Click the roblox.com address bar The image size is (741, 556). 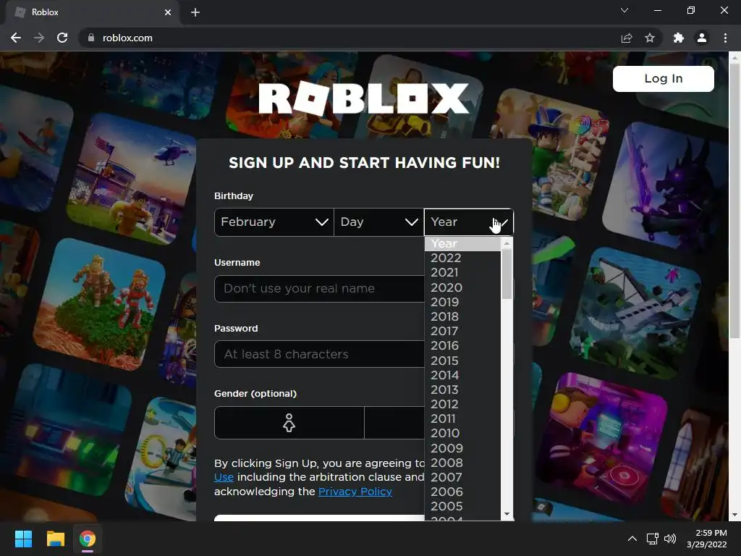click(x=350, y=38)
